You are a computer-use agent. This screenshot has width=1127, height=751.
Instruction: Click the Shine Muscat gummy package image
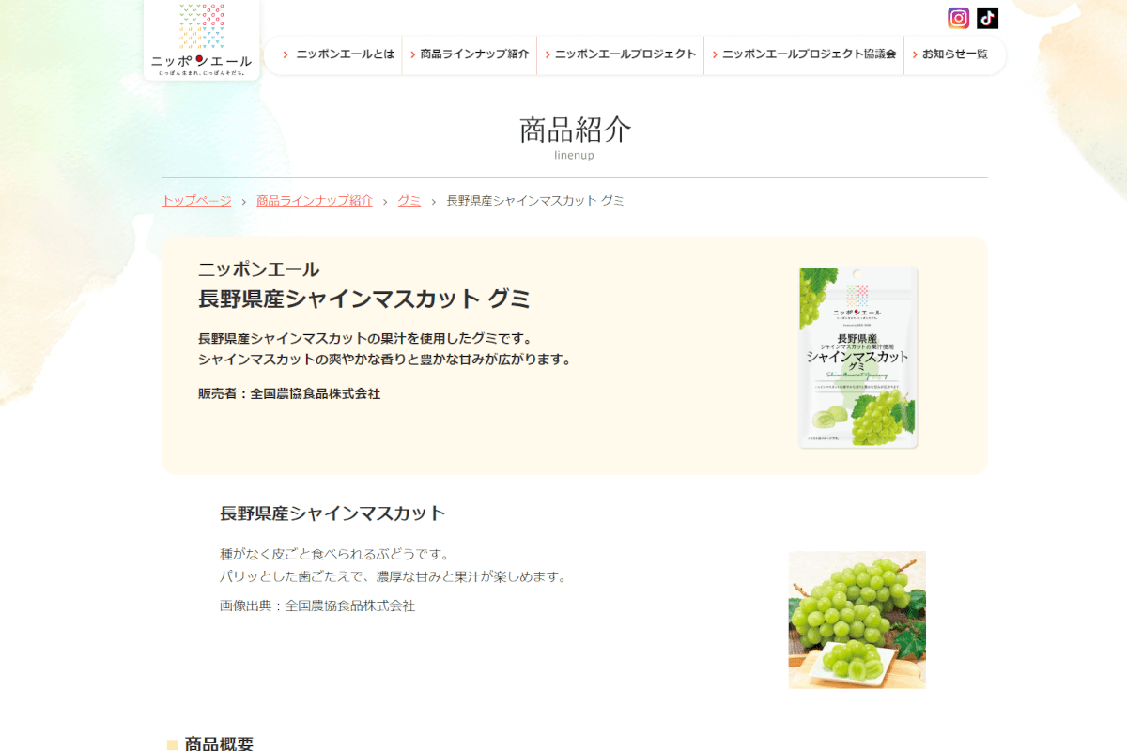coord(857,357)
